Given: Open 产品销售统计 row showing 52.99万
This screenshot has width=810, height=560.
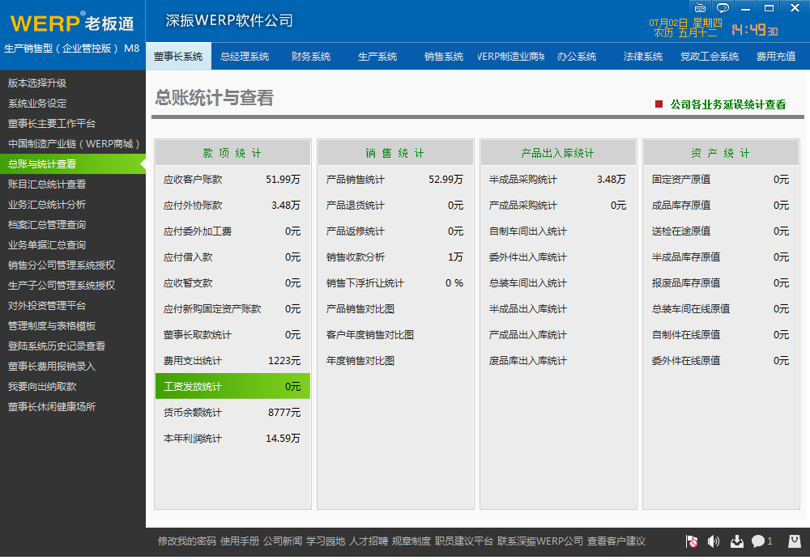Looking at the screenshot, I should coord(395,180).
